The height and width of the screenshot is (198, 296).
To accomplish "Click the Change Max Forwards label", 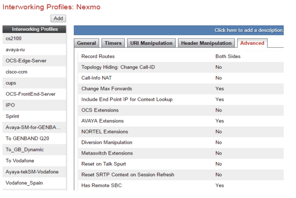I will click(x=107, y=89).
